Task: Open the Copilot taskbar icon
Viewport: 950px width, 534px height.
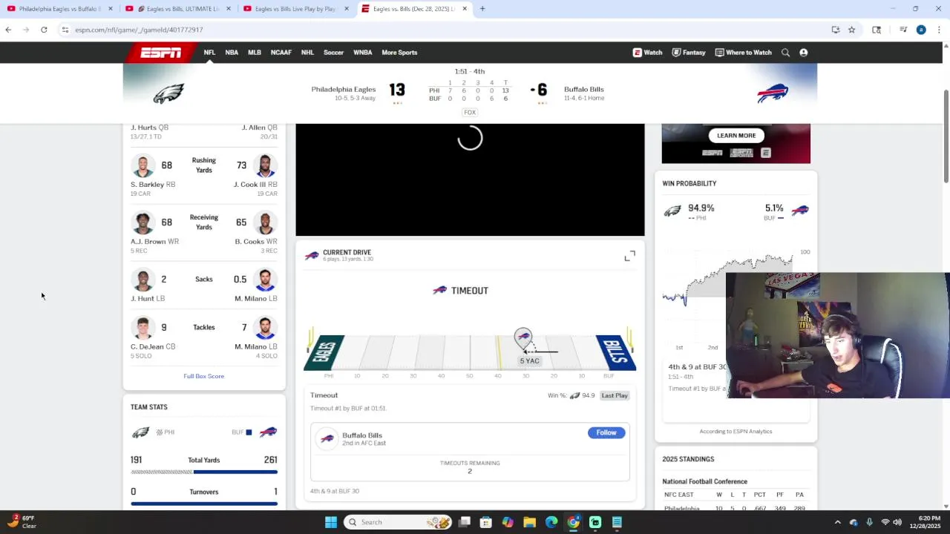Action: click(508, 522)
